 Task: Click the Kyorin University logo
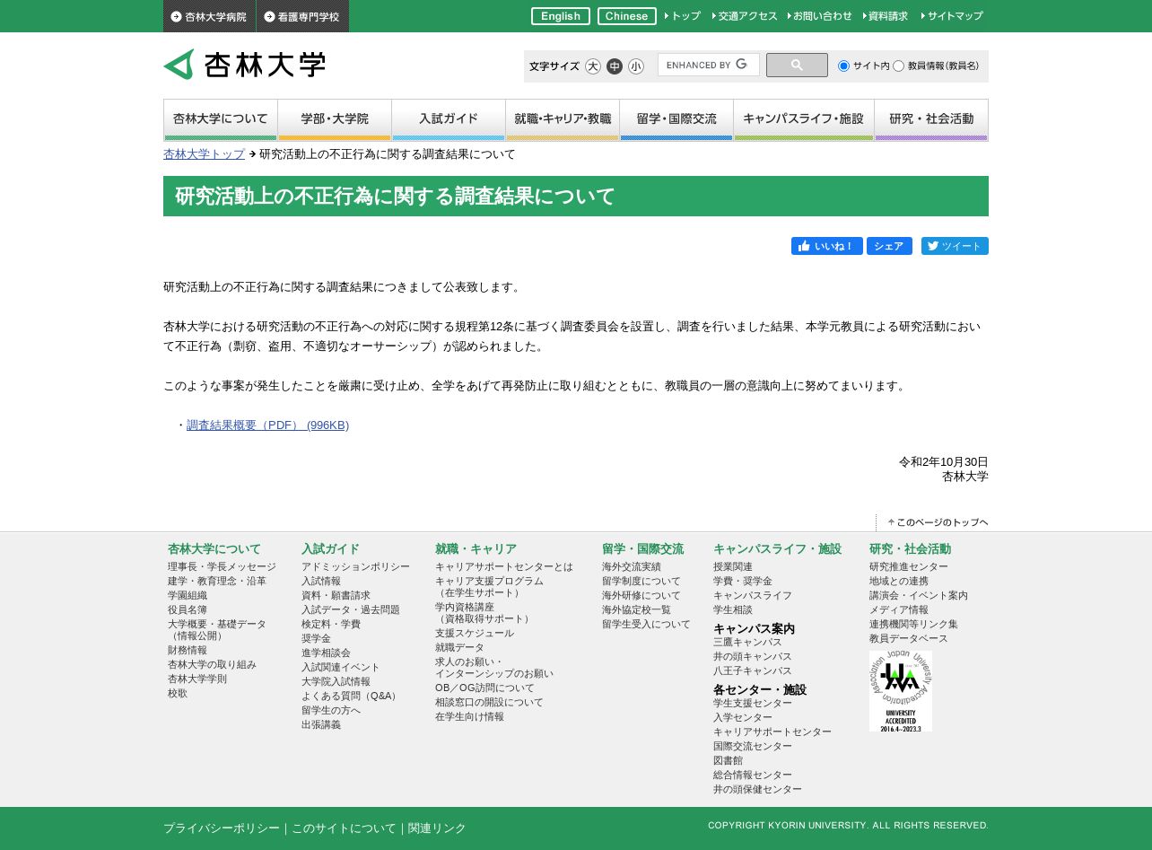click(x=244, y=65)
